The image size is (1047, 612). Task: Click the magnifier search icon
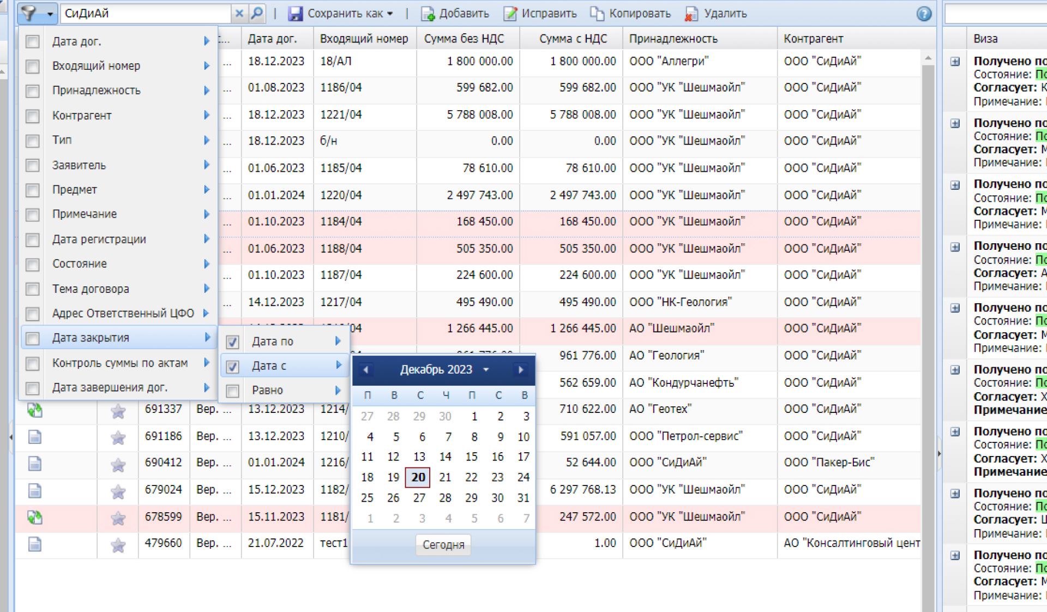pos(257,13)
